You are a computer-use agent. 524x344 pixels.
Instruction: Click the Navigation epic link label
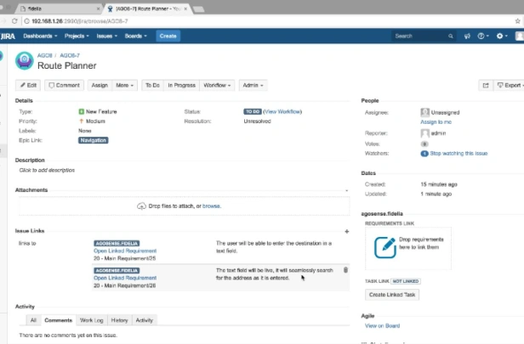(94, 140)
